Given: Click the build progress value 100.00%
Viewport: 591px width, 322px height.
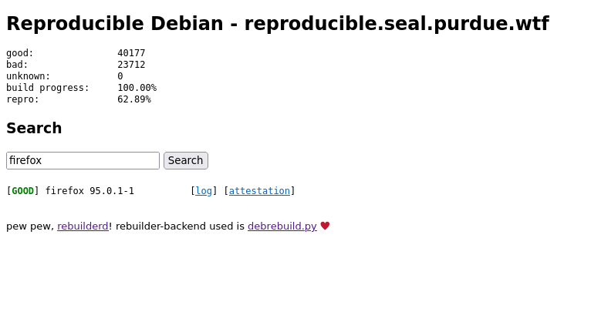Looking at the screenshot, I should (x=137, y=88).
